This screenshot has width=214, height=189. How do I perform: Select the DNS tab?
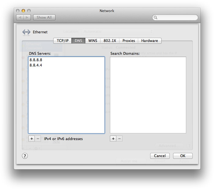pyautogui.click(x=78, y=41)
